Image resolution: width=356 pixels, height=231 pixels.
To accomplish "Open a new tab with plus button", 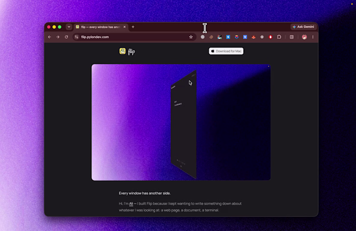I will click(133, 27).
